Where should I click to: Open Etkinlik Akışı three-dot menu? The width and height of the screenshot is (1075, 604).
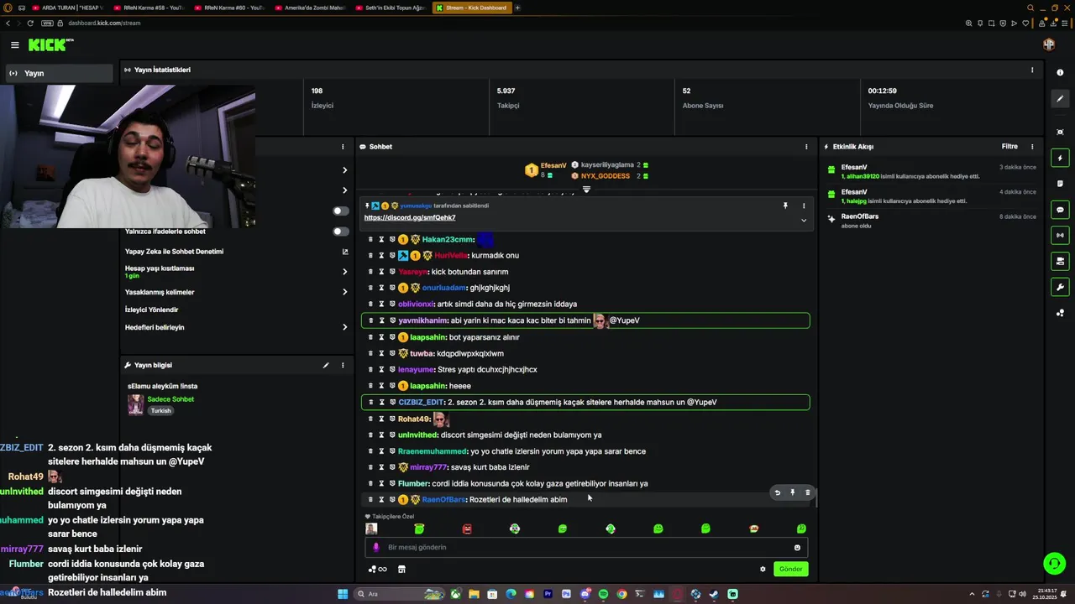point(1032,147)
